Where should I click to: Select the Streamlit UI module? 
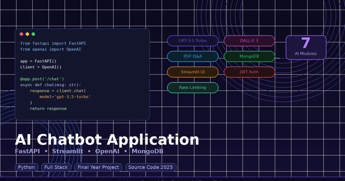(x=193, y=72)
